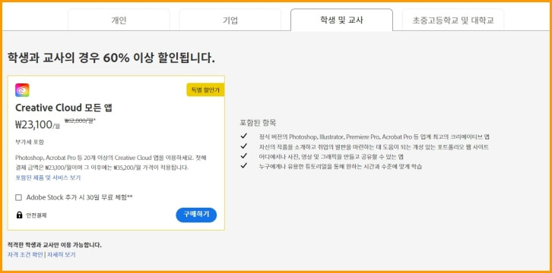Click the 부가세 포함 label
Screen dimensions: 552x273
coord(30,142)
